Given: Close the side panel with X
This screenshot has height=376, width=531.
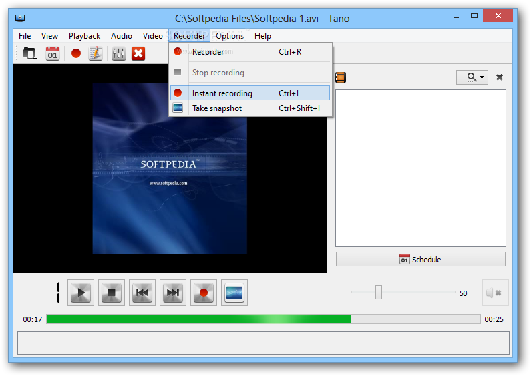Looking at the screenshot, I should pos(499,77).
